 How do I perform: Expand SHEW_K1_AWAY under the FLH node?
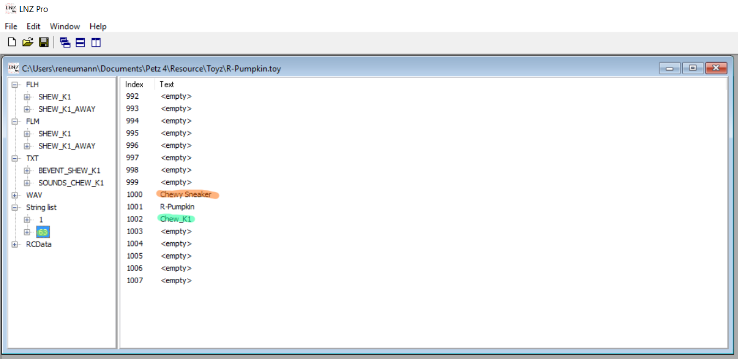pos(27,109)
